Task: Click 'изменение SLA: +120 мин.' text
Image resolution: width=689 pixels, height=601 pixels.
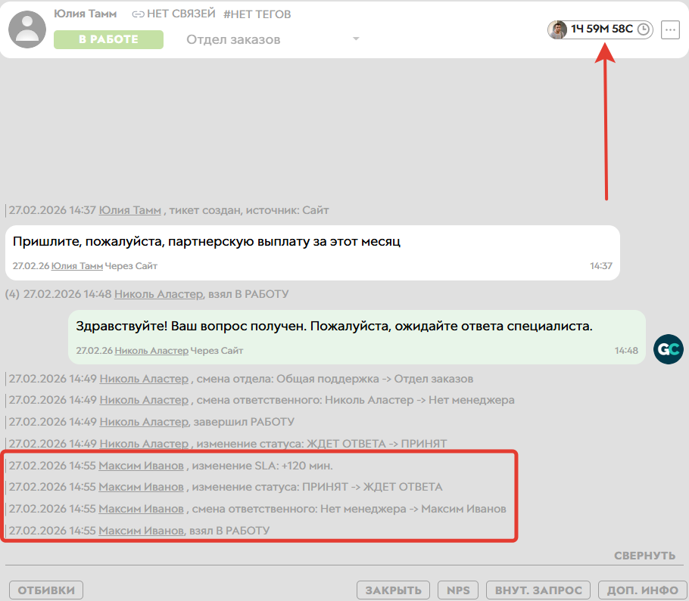Action: [x=262, y=466]
